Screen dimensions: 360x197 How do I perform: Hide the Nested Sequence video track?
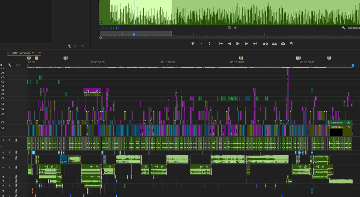pyautogui.click(x=3, y=128)
